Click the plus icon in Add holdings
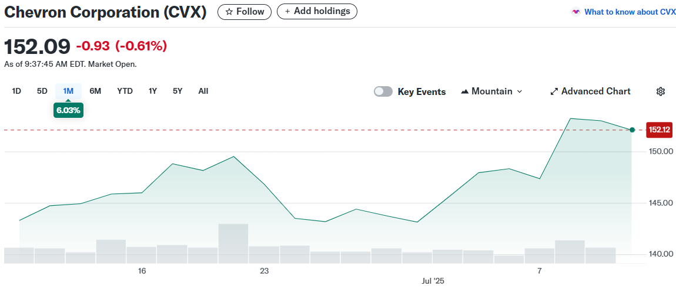The image size is (676, 289). 287,12
